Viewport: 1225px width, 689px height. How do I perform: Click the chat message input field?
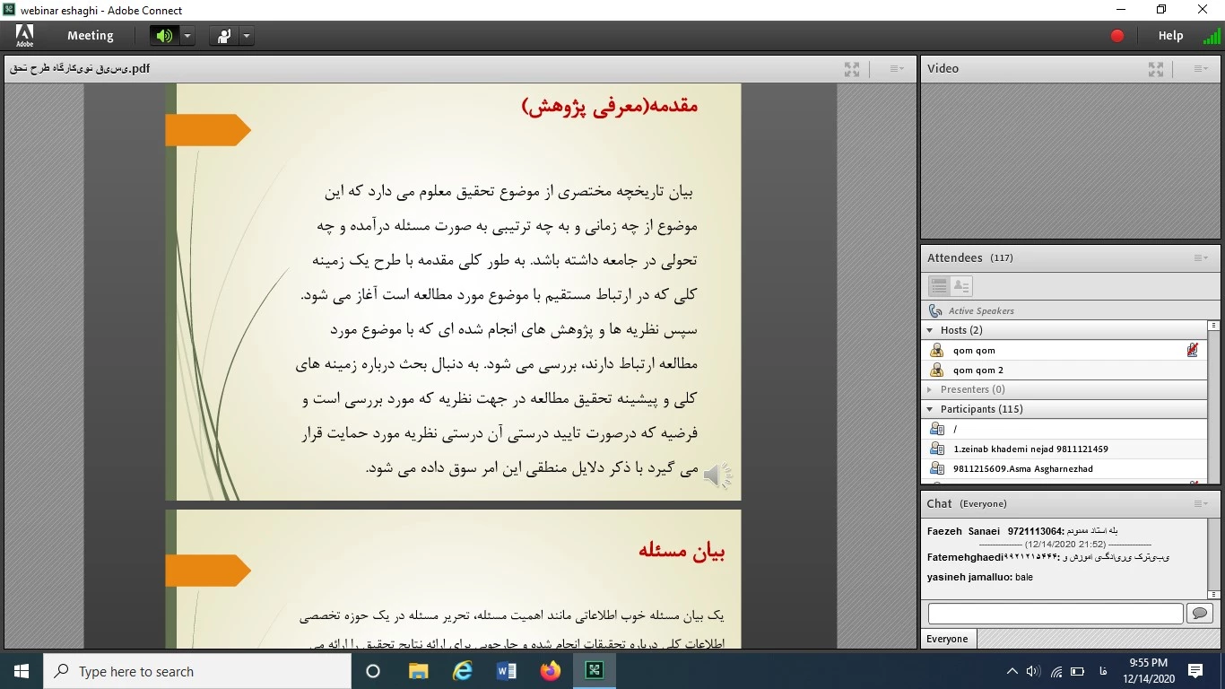[1055, 614]
